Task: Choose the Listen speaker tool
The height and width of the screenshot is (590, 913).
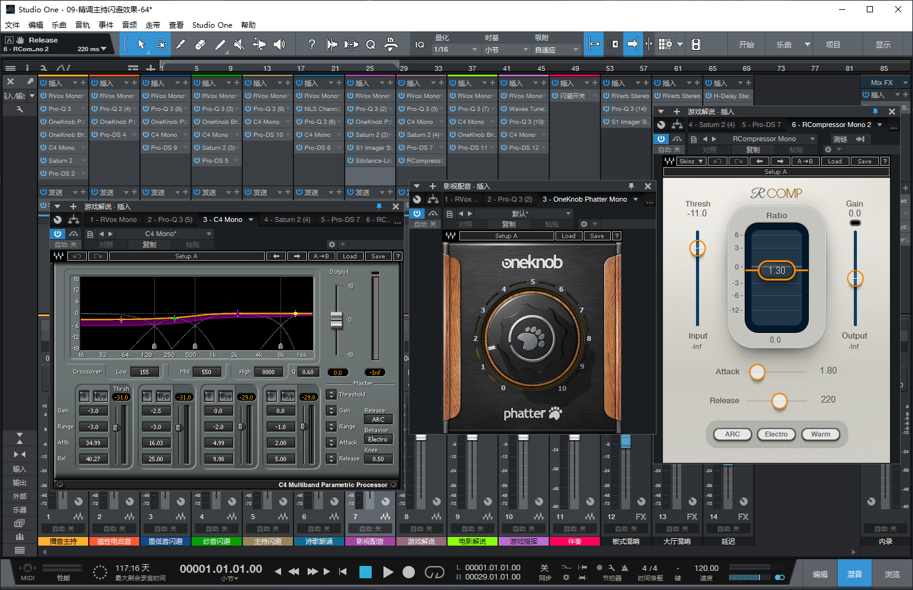Action: click(279, 44)
